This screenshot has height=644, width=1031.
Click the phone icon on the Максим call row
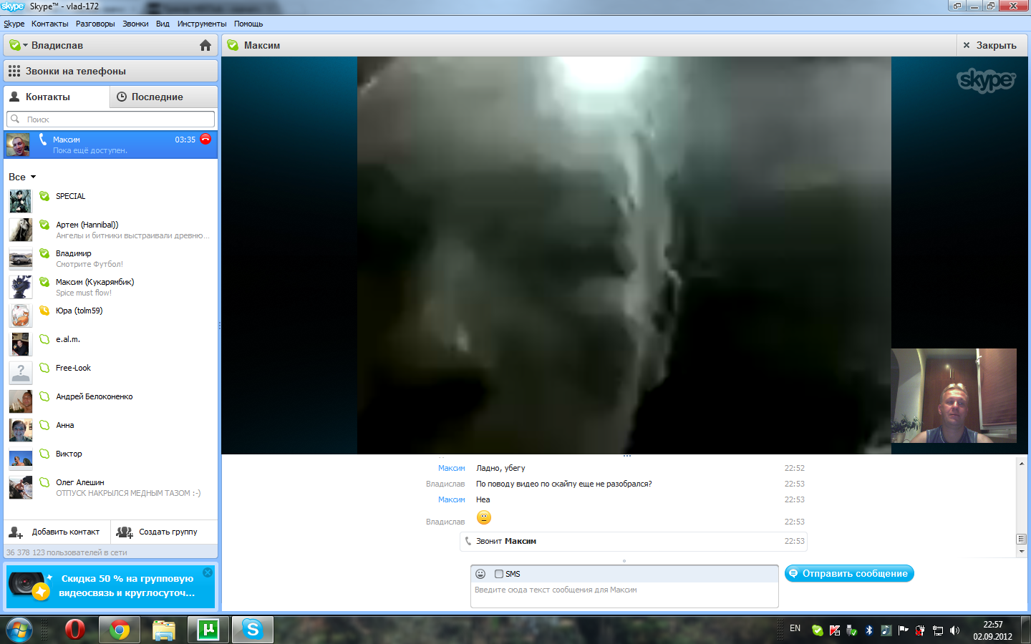pyautogui.click(x=43, y=139)
